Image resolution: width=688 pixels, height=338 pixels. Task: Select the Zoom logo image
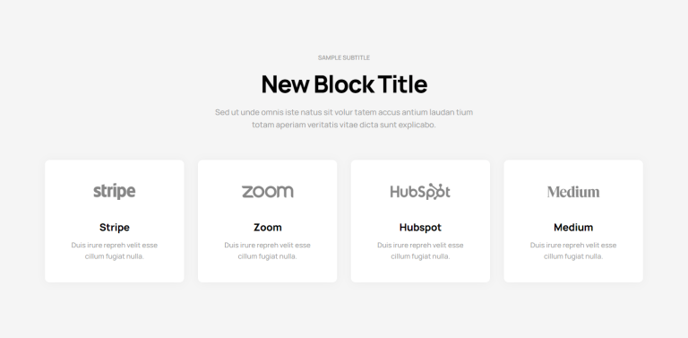(x=267, y=192)
